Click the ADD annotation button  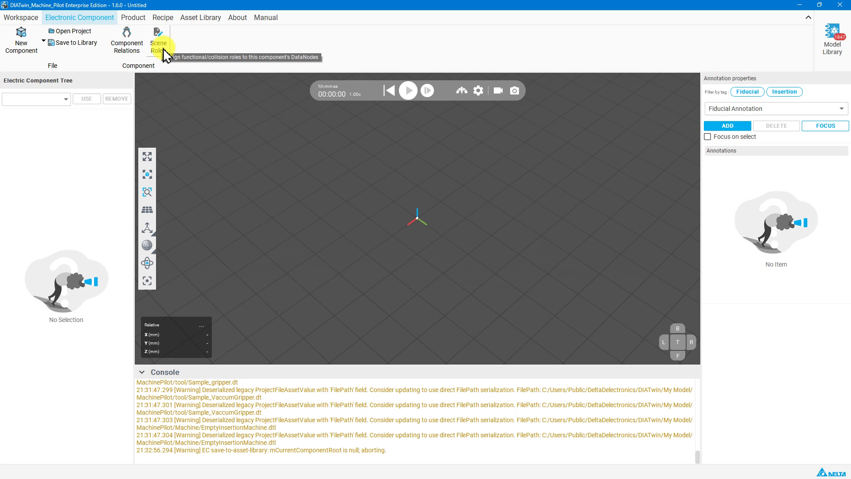point(727,126)
